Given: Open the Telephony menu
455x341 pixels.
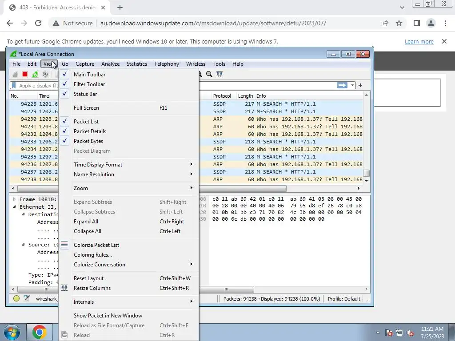Looking at the screenshot, I should click(x=167, y=64).
